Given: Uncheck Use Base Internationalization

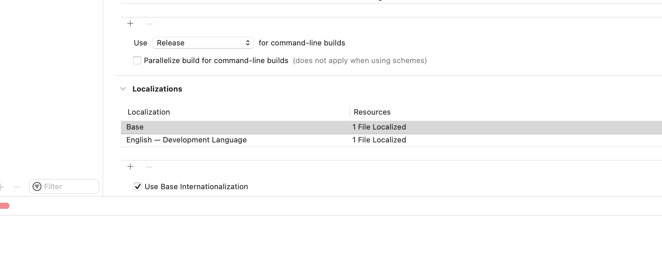Looking at the screenshot, I should point(138,187).
